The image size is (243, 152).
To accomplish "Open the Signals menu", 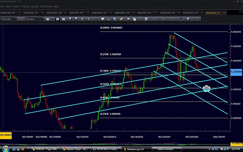I will [x=34, y=7].
